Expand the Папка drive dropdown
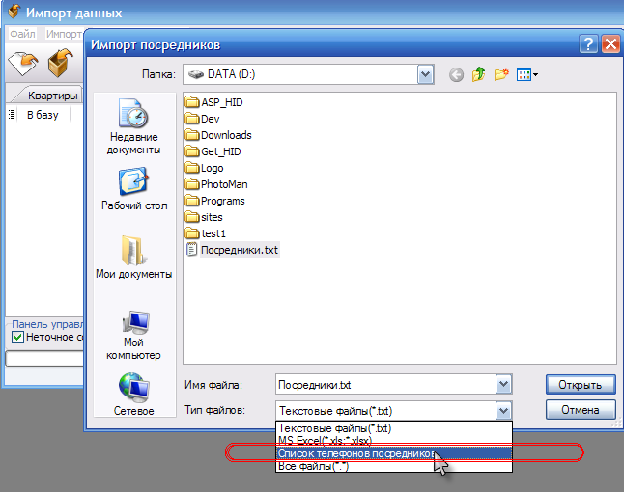Screen dimensions: 624x492 (425, 74)
